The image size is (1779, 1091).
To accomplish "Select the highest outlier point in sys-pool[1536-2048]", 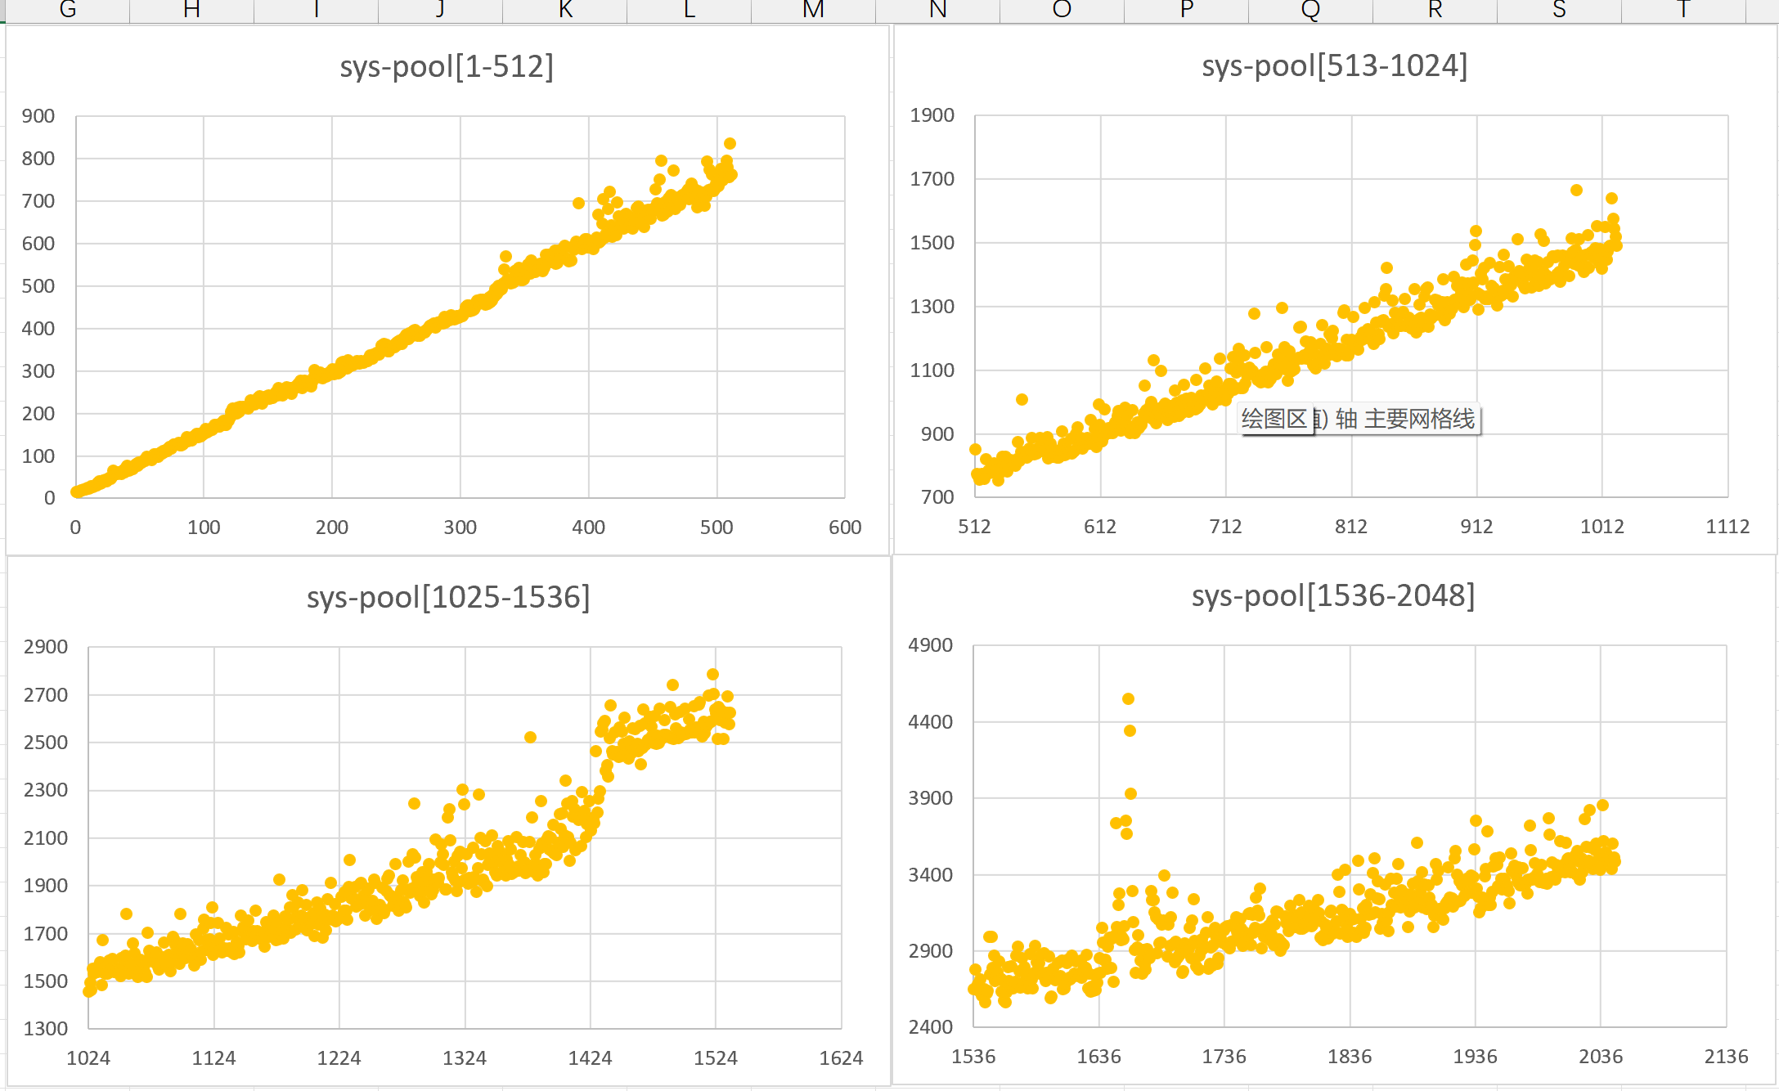I will (x=1128, y=698).
